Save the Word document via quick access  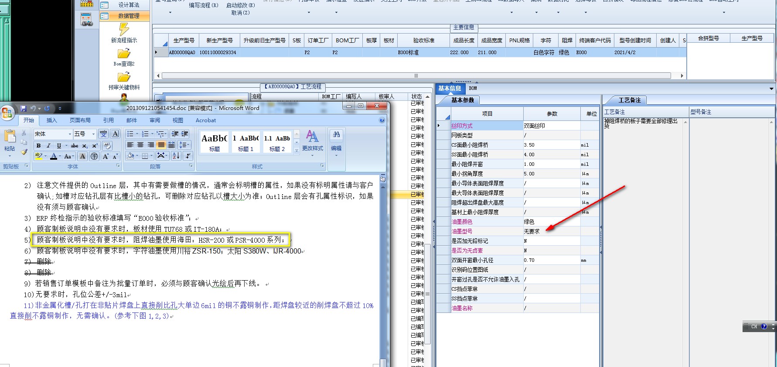point(23,108)
